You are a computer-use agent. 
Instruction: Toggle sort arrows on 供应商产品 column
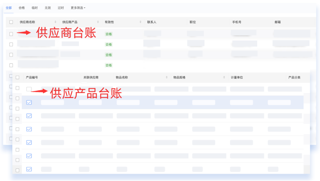[98, 22]
